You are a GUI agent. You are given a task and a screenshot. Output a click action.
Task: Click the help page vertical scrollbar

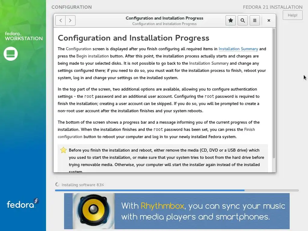tap(274, 93)
